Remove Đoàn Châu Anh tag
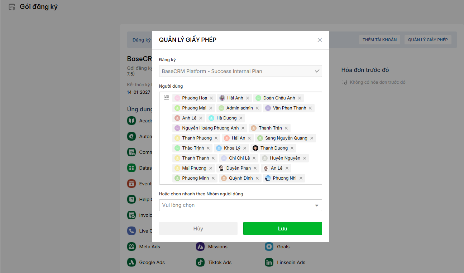This screenshot has width=464, height=273. pyautogui.click(x=300, y=98)
